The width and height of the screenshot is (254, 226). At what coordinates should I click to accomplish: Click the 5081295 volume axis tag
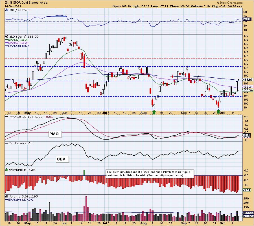tap(248, 216)
